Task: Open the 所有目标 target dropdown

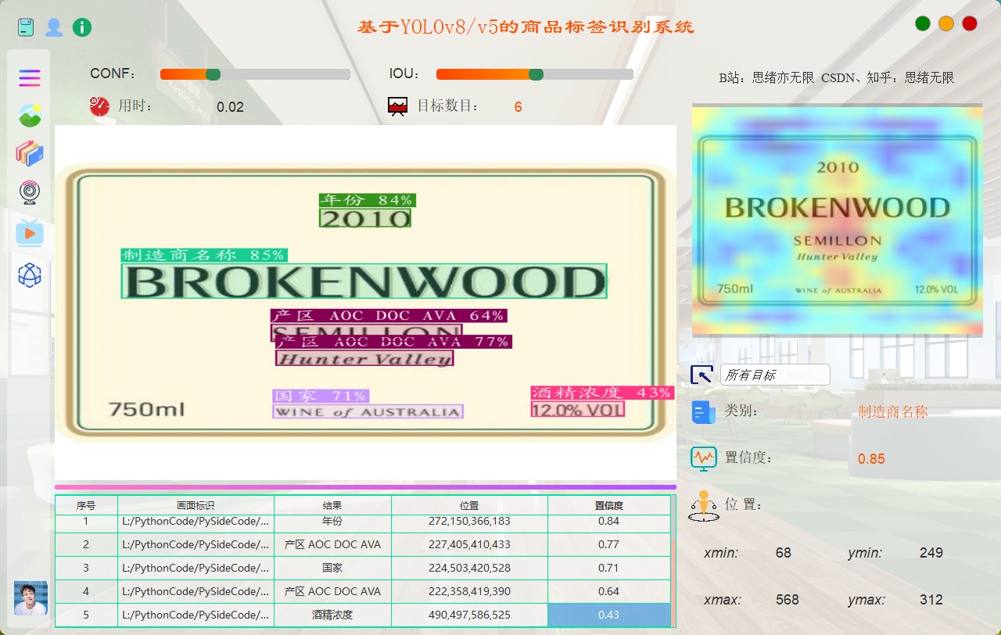Action: pyautogui.click(x=775, y=375)
